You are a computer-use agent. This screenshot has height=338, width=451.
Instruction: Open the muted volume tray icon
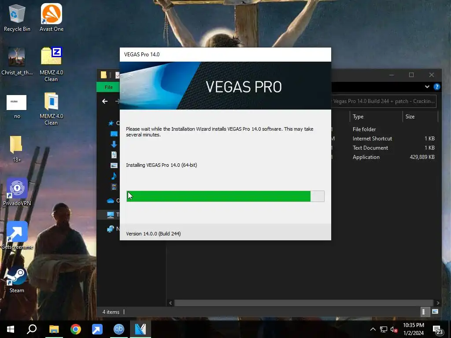[394, 329]
